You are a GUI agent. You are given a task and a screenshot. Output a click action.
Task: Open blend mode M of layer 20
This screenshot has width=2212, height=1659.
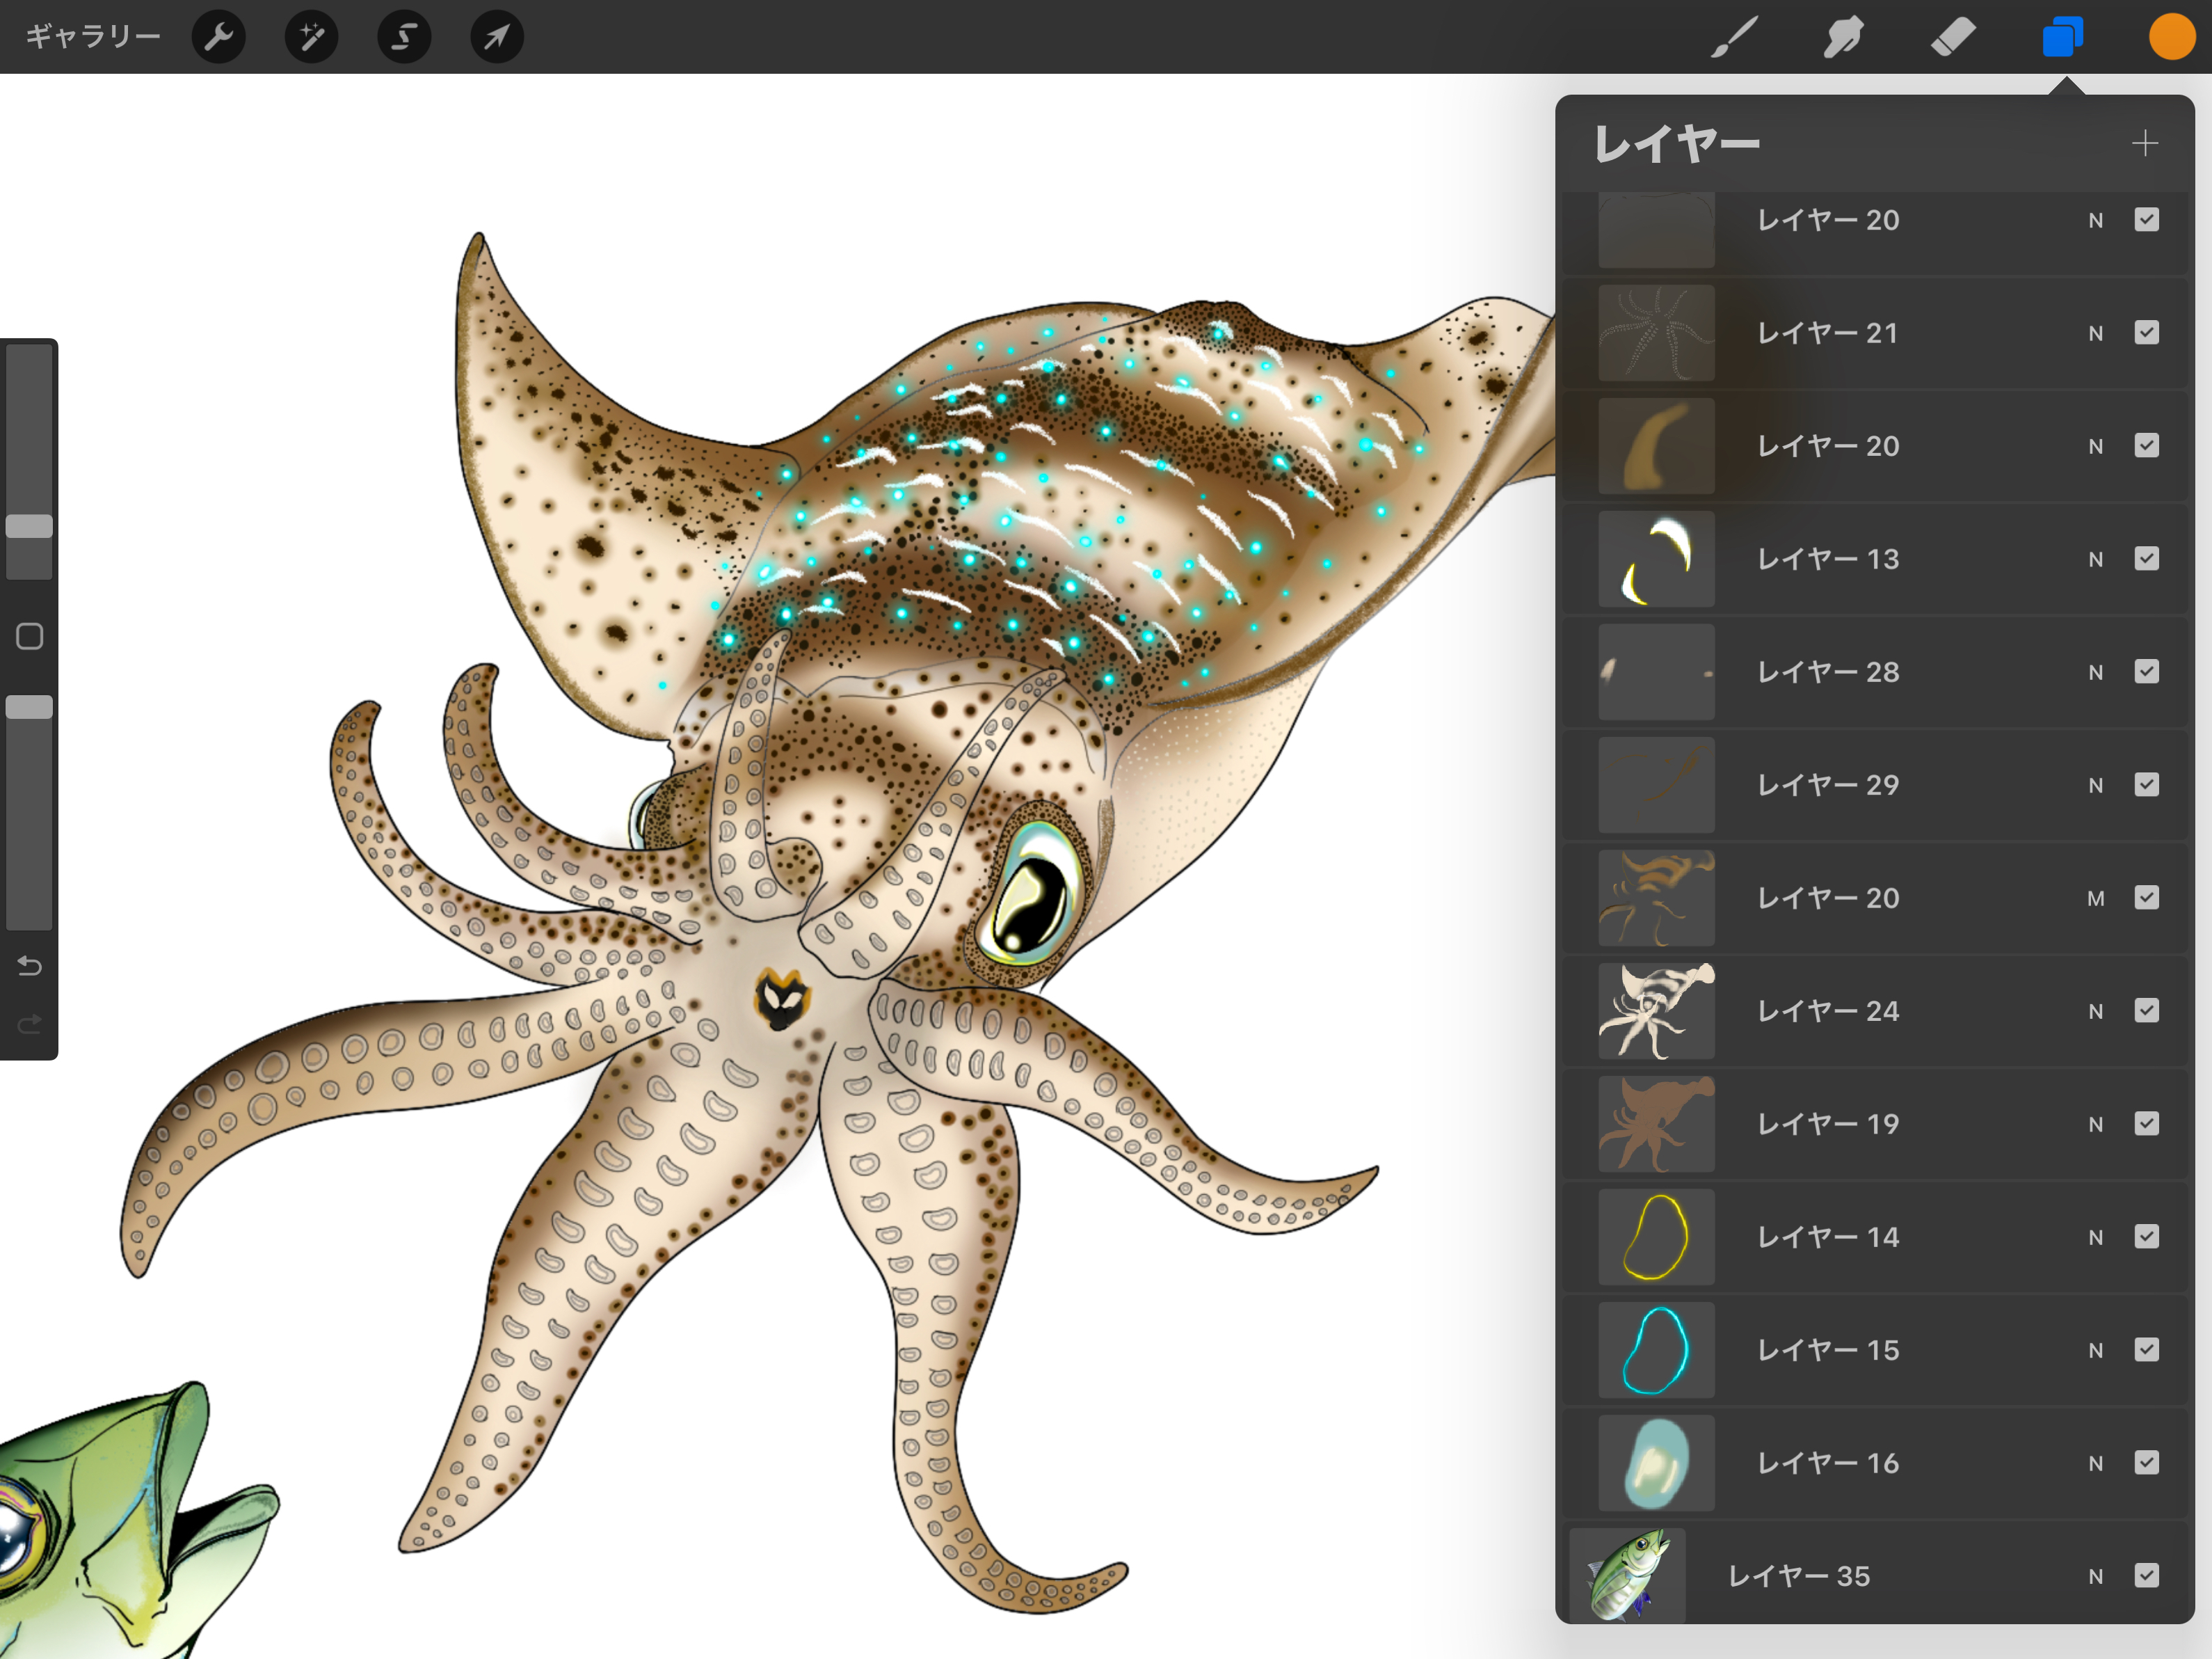[2095, 898]
